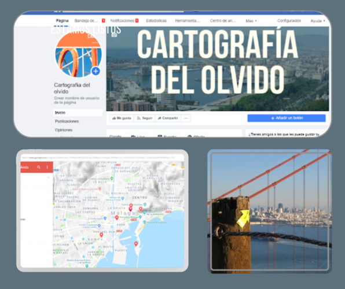Image resolution: width=345 pixels, height=289 pixels.
Task: Click the Golden Gate bridge photo
Action: 270,212
